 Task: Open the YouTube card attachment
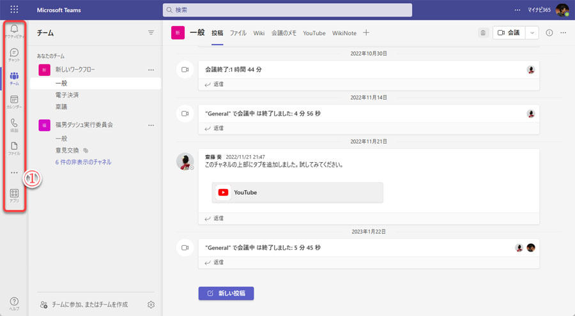(297, 192)
